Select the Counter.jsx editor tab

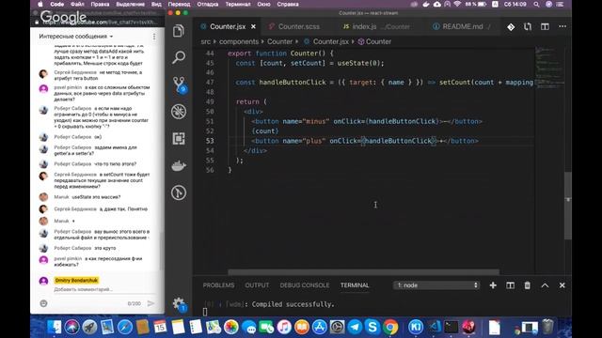pos(228,27)
